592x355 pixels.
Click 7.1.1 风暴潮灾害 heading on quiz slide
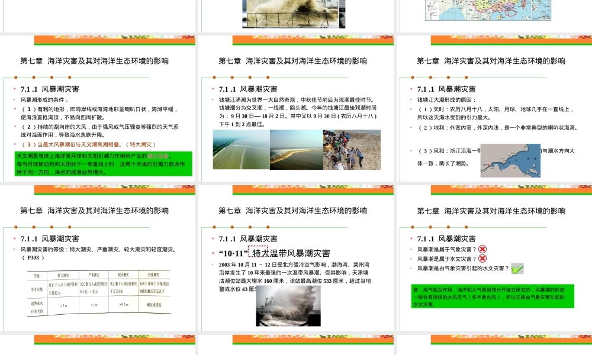point(446,239)
